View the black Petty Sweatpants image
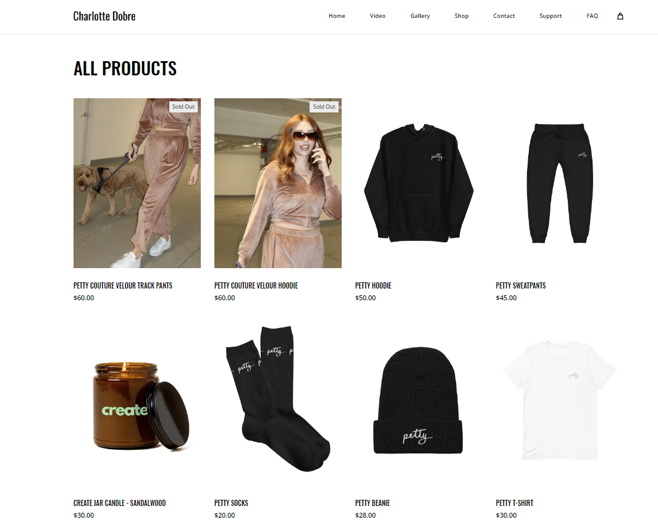The image size is (658, 527). click(559, 183)
